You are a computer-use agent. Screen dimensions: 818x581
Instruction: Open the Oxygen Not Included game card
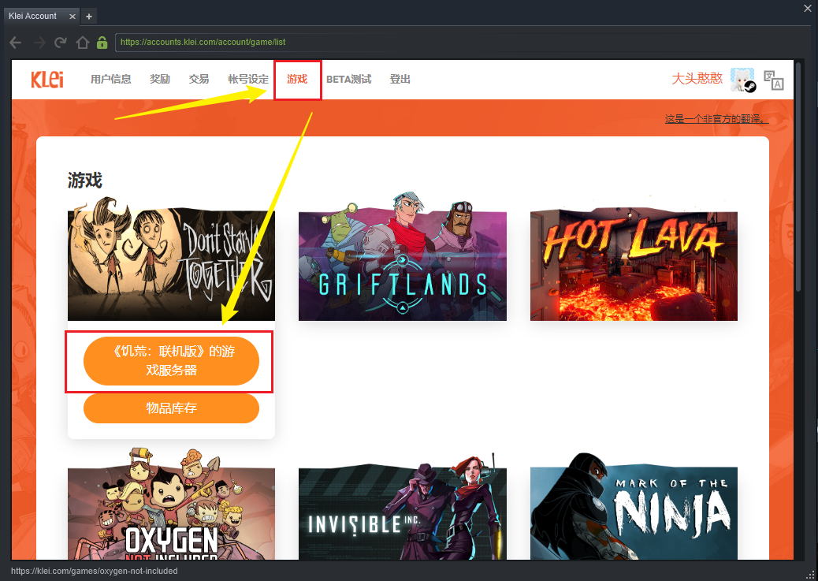tap(171, 505)
